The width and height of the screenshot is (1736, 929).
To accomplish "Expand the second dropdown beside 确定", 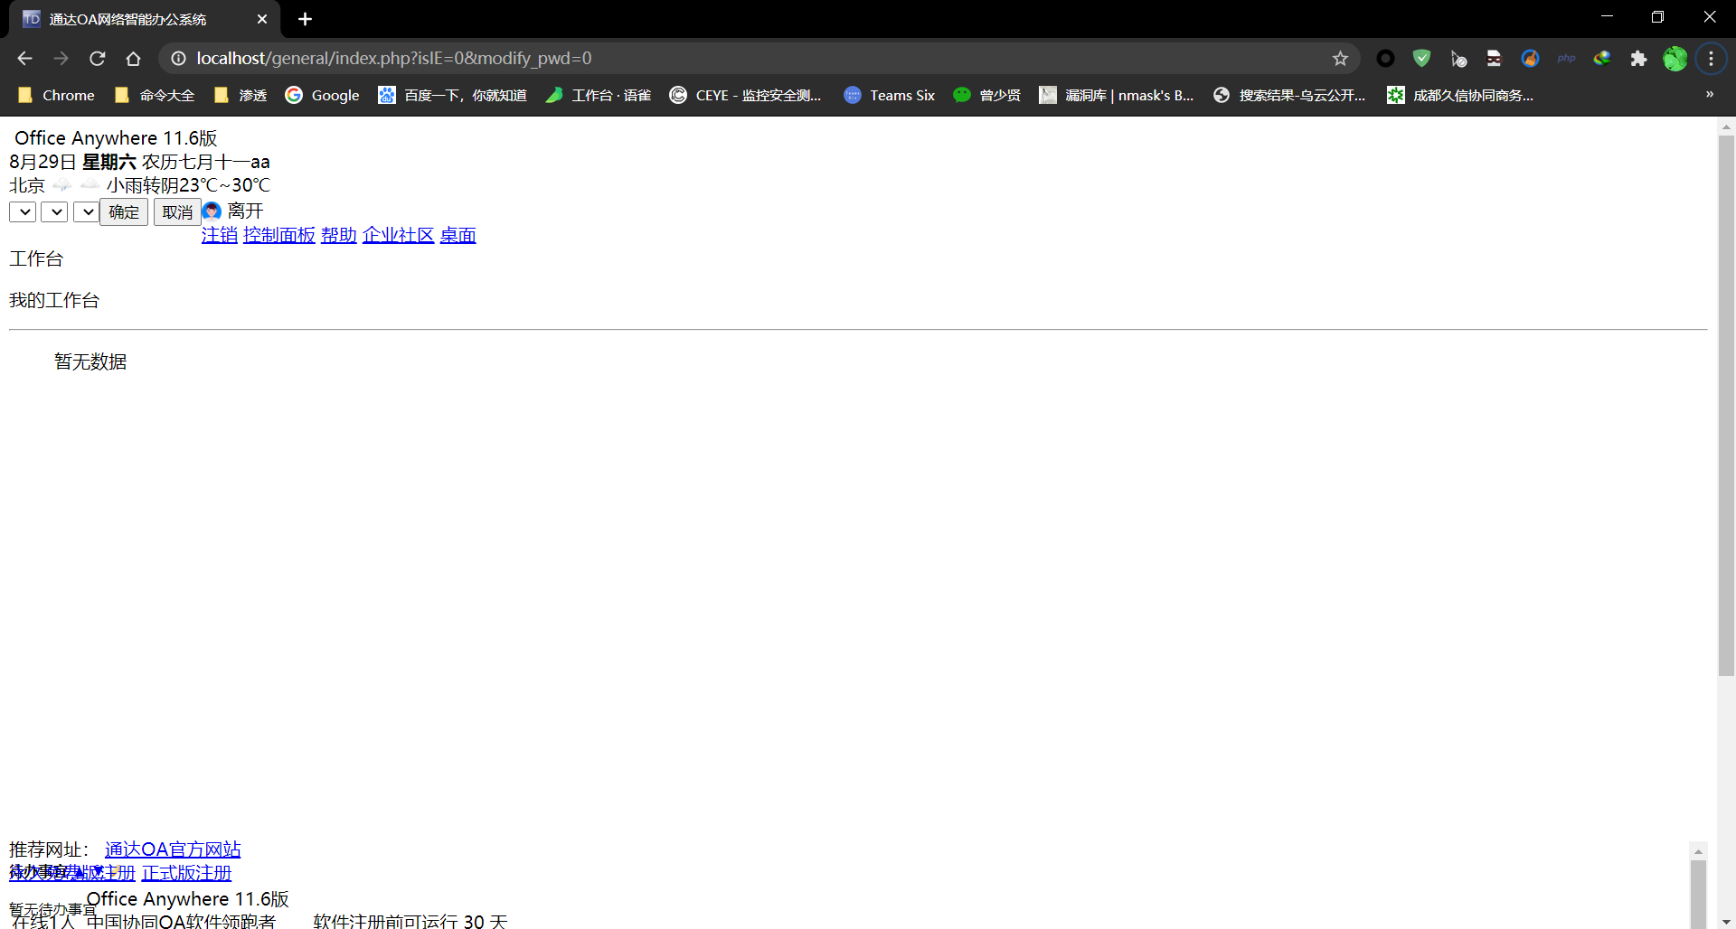I will coord(54,211).
